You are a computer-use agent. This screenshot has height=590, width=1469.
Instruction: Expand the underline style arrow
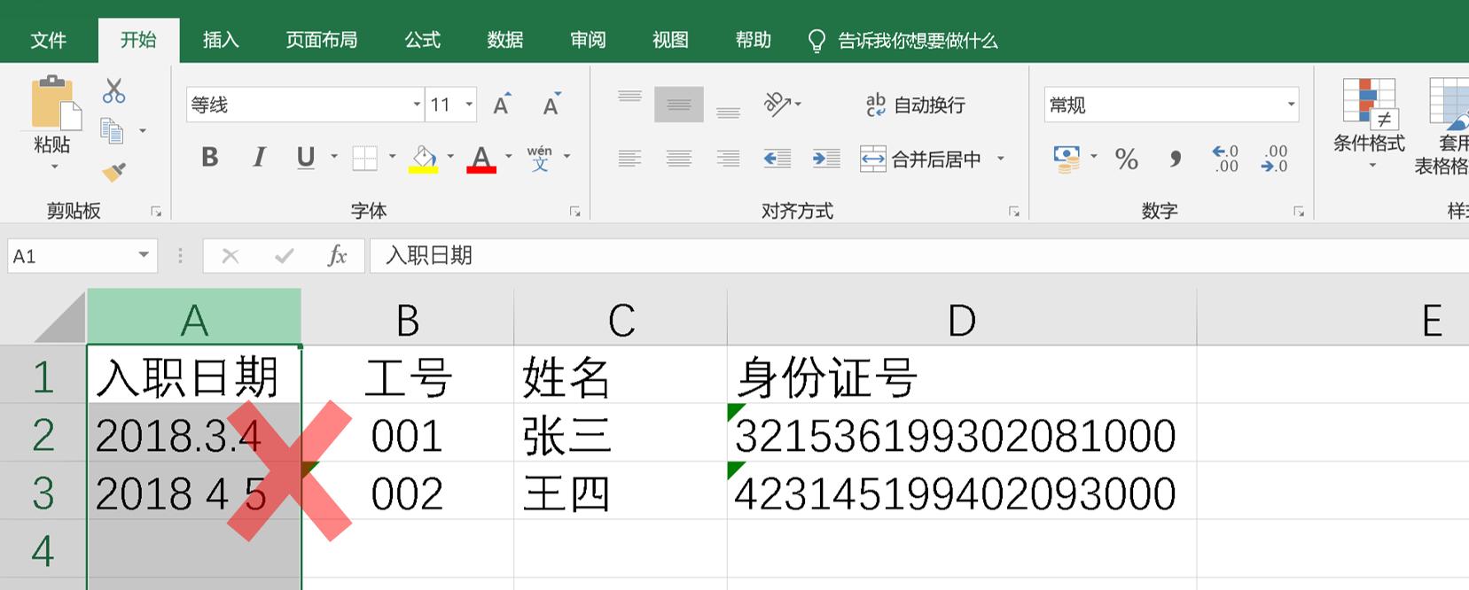click(334, 158)
